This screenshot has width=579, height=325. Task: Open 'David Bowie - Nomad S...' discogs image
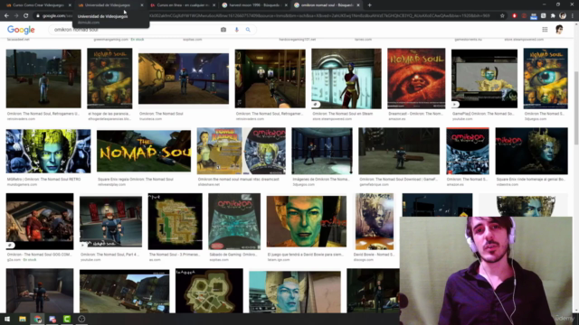click(x=375, y=221)
